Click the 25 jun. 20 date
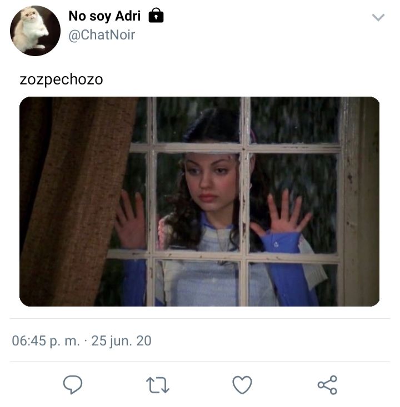This screenshot has height=407, width=400. pyautogui.click(x=121, y=340)
